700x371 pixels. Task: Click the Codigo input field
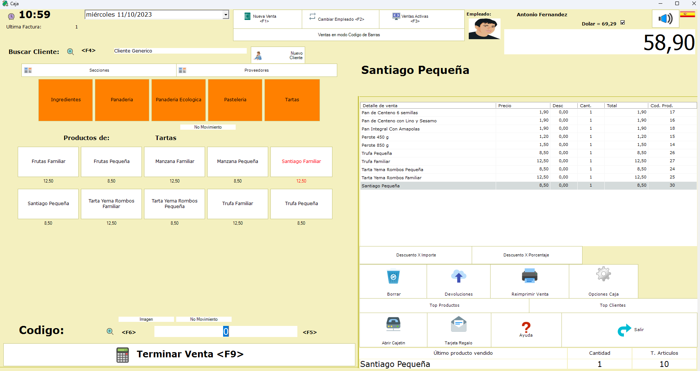(225, 331)
